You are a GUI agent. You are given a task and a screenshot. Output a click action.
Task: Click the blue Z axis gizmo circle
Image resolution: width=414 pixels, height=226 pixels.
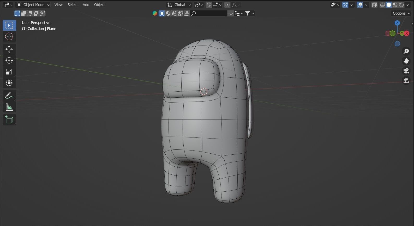(397, 23)
